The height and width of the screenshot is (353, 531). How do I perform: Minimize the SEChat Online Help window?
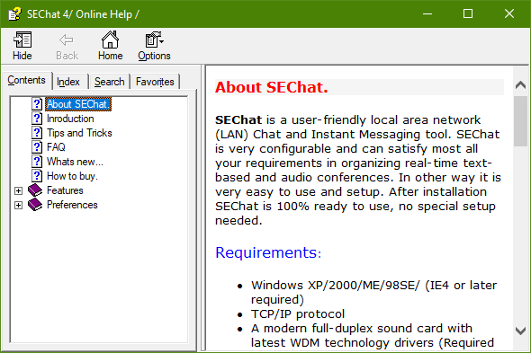coord(427,13)
